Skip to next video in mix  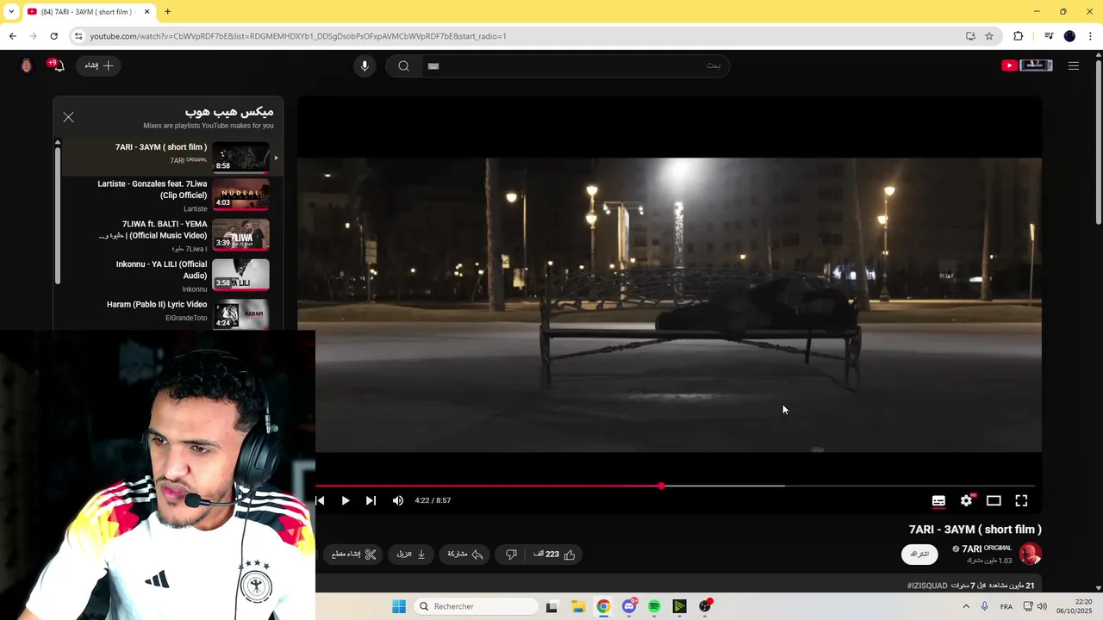(371, 500)
